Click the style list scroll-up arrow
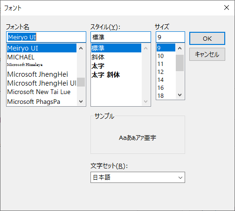 (145, 48)
